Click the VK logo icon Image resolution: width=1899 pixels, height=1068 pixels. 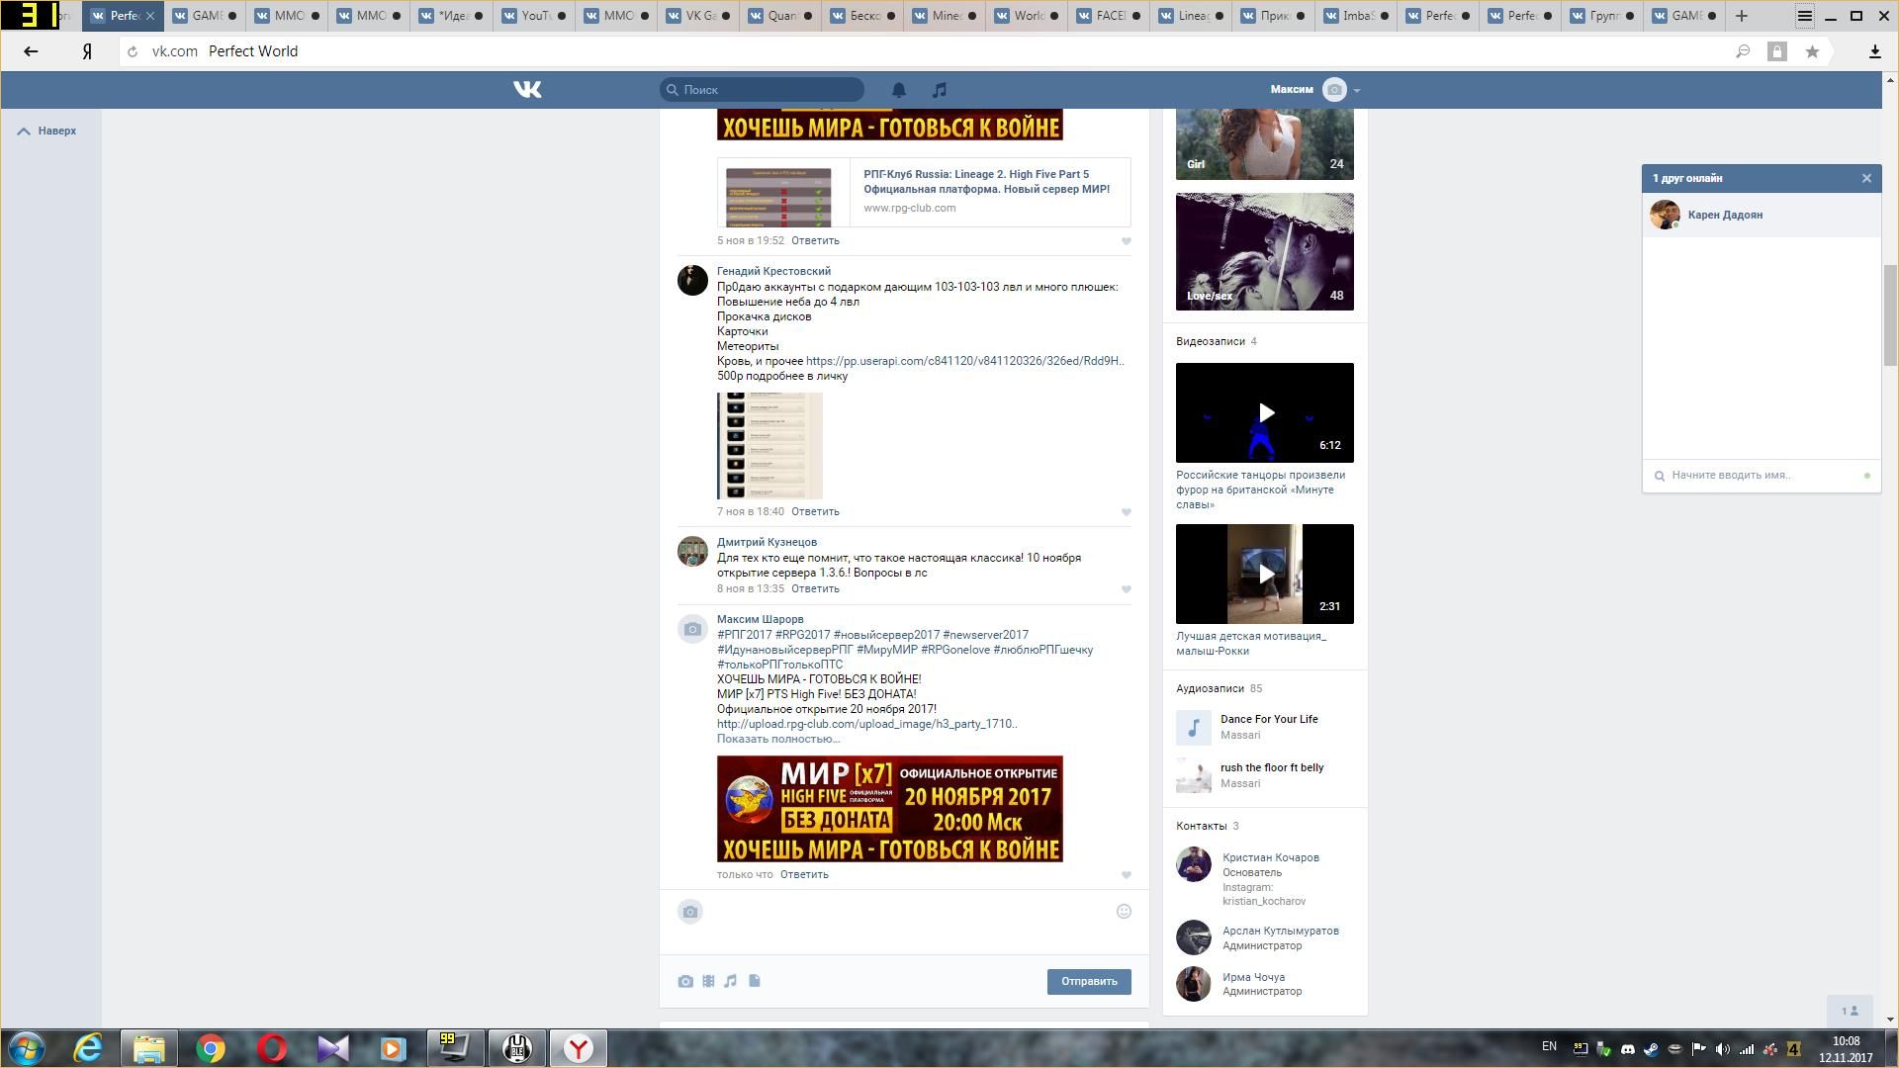527,90
